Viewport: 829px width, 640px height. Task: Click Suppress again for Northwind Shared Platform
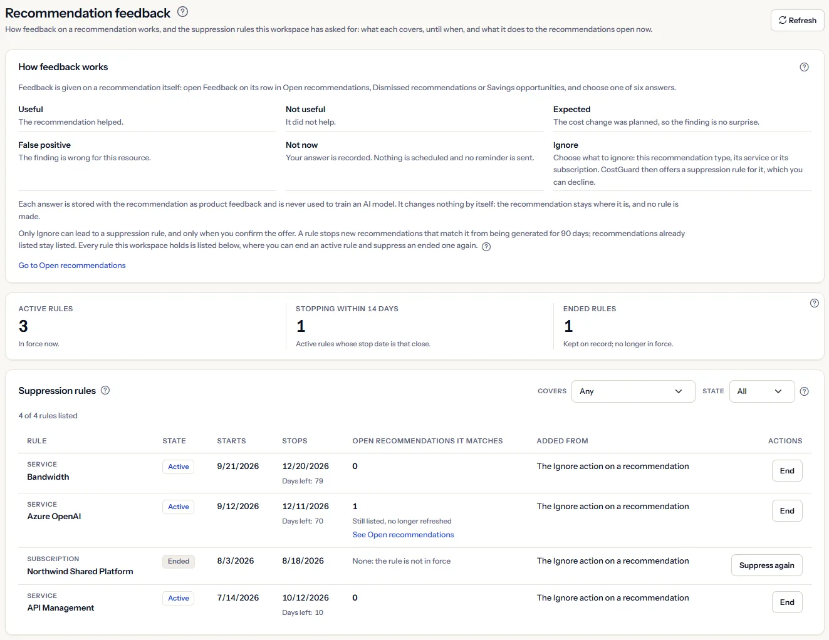[766, 565]
